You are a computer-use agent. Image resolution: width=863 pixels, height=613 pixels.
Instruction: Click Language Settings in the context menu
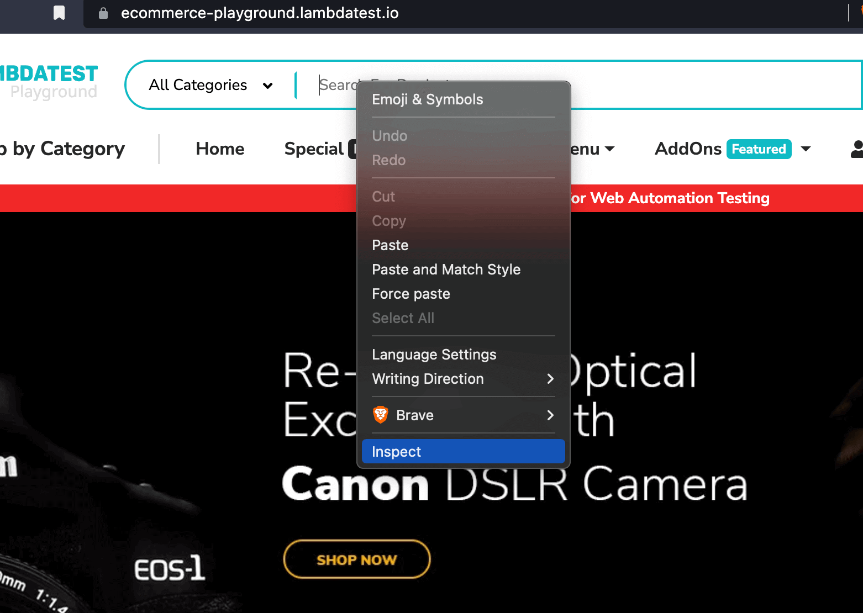434,355
